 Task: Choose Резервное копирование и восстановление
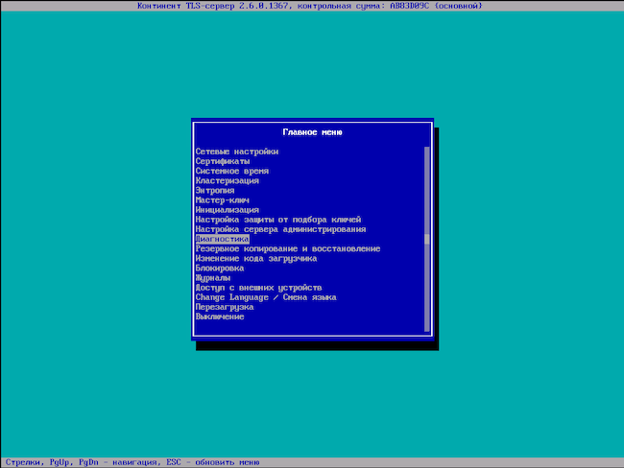click(x=288, y=249)
